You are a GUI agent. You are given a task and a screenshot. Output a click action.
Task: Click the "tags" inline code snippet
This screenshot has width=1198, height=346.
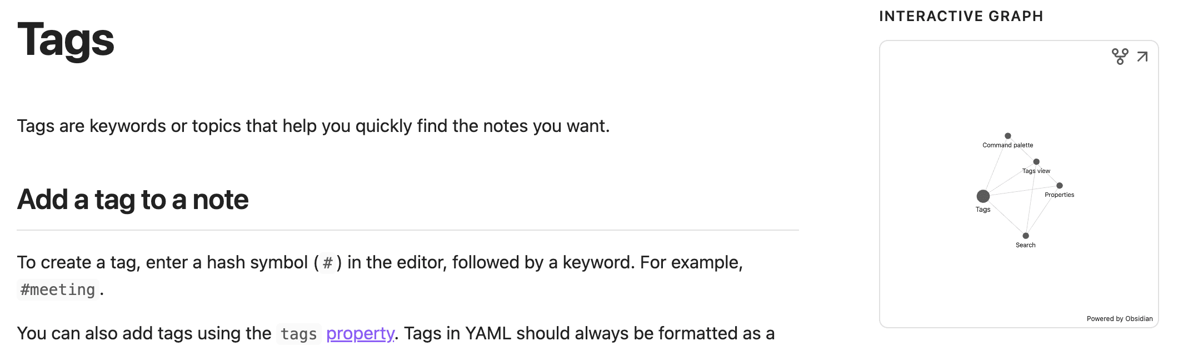click(298, 334)
